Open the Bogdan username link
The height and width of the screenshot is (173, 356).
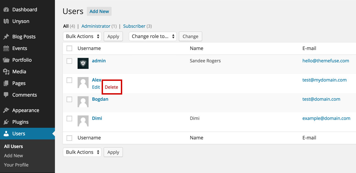[x=100, y=99]
